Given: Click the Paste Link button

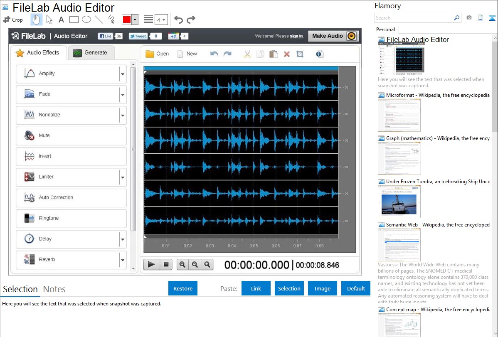Looking at the screenshot, I should (x=256, y=288).
